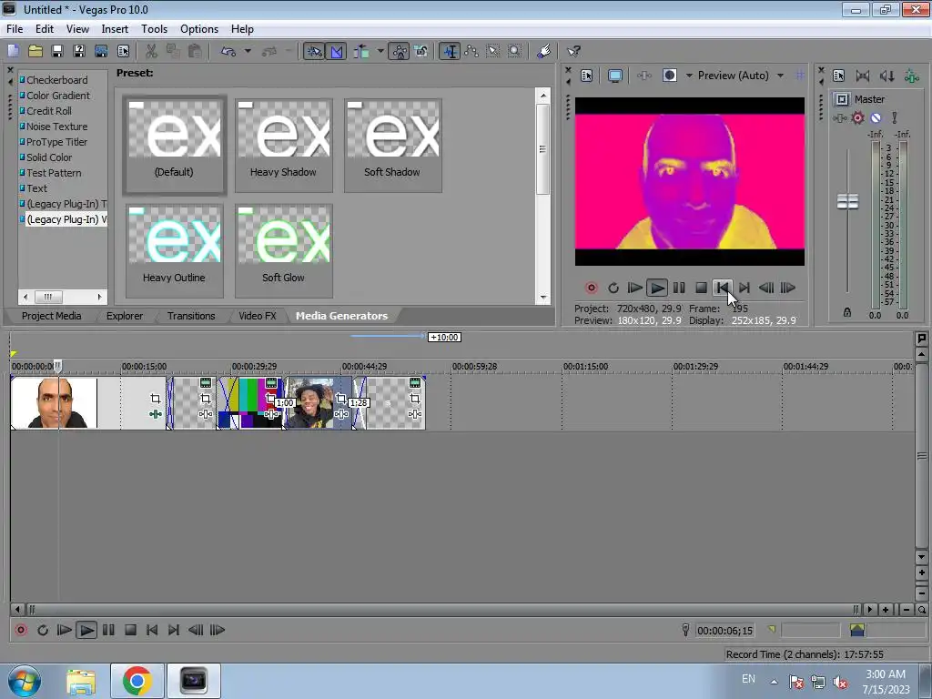Toggle Loop Playback in preview transport
This screenshot has width=932, height=699.
coord(613,288)
